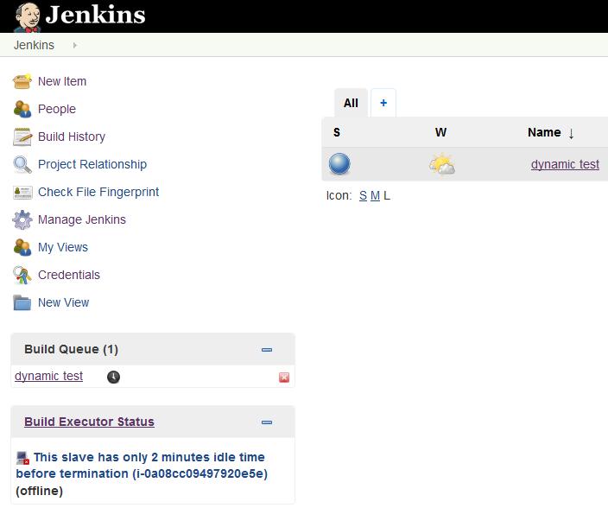608x508 pixels.
Task: Click the New Item box icon
Action: pyautogui.click(x=22, y=81)
